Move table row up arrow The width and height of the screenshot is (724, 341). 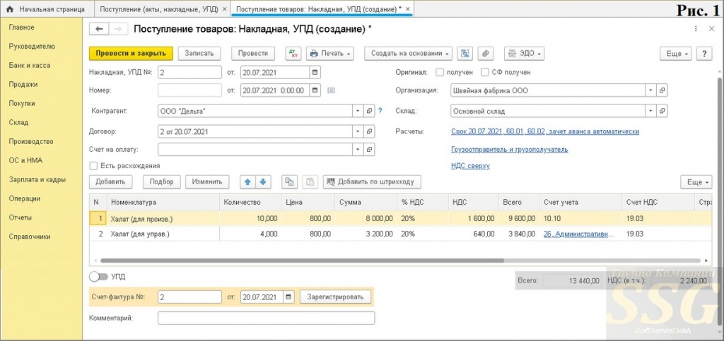(247, 182)
